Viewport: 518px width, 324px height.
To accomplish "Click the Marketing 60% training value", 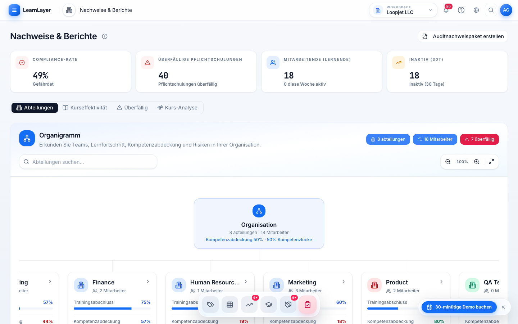I will tap(341, 302).
